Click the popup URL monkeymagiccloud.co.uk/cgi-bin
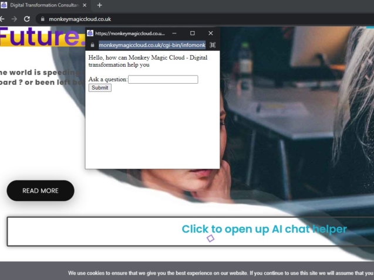 [x=151, y=45]
